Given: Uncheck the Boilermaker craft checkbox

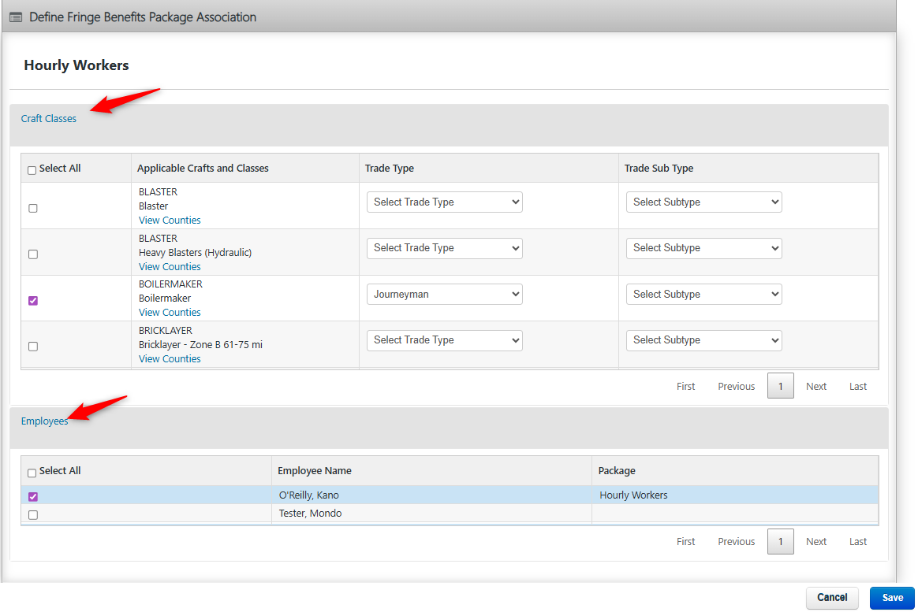Looking at the screenshot, I should [33, 300].
